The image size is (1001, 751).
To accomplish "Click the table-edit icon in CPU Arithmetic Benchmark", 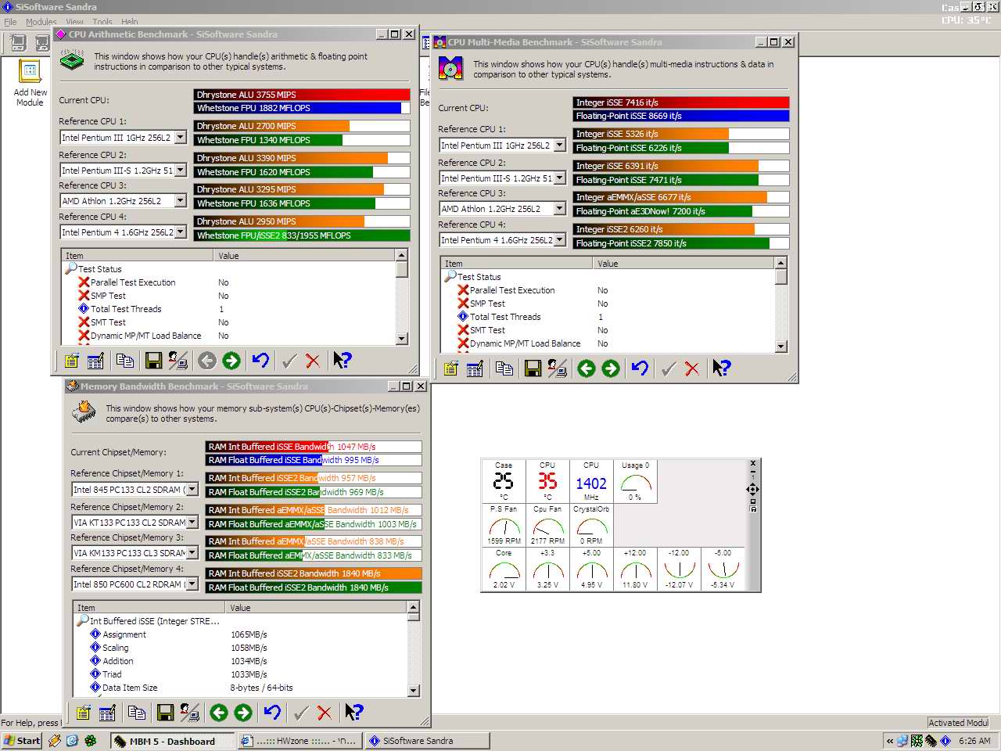I will tap(95, 361).
